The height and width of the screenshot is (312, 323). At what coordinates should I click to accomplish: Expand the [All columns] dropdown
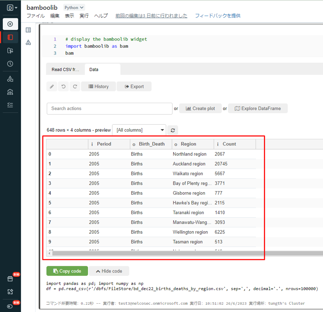click(x=139, y=130)
